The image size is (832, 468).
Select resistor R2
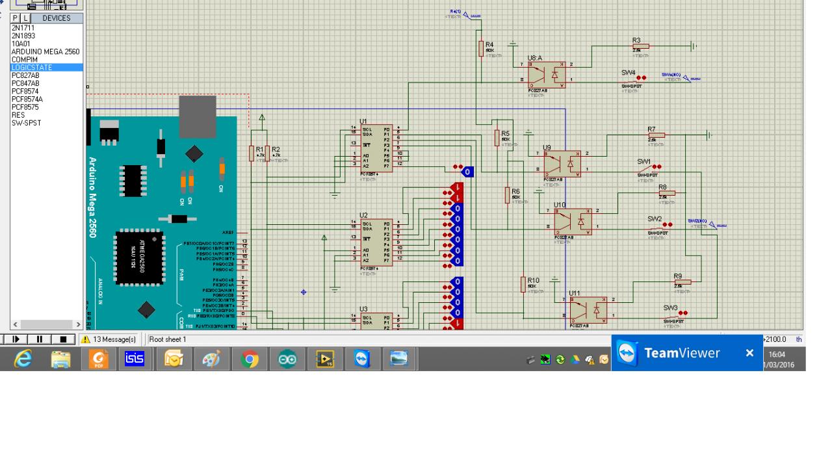pos(267,153)
